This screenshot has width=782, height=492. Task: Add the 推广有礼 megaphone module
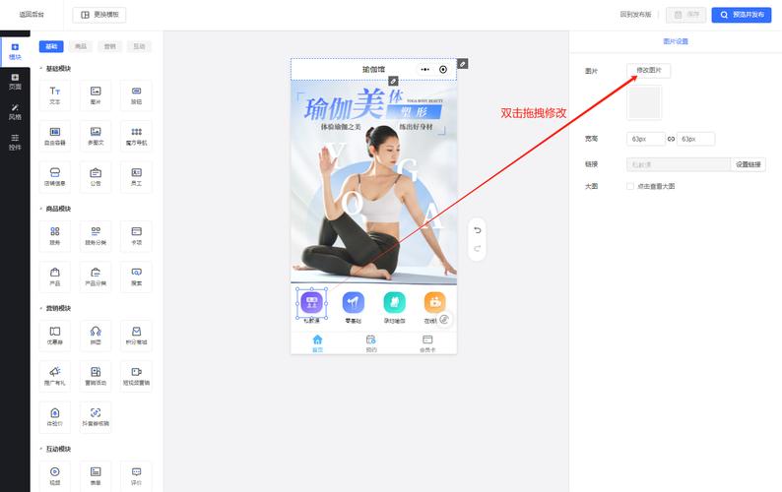tap(55, 376)
